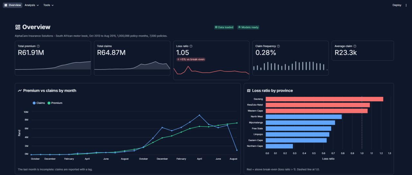Click the green Premium legend dot

click(49, 103)
